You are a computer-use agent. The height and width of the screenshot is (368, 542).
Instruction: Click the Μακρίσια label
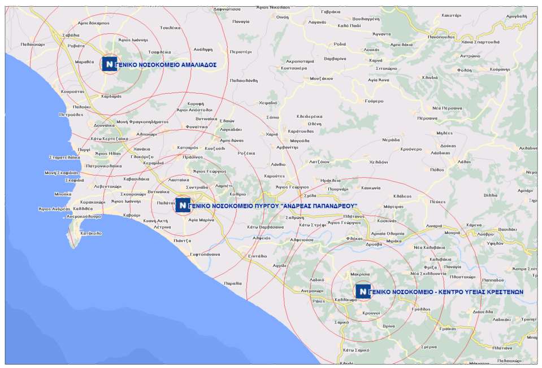(x=360, y=274)
